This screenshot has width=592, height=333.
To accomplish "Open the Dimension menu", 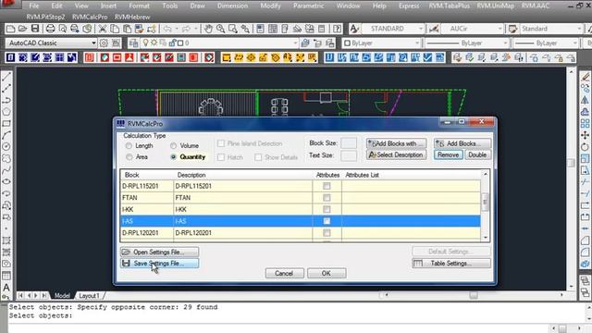I will pyautogui.click(x=232, y=6).
